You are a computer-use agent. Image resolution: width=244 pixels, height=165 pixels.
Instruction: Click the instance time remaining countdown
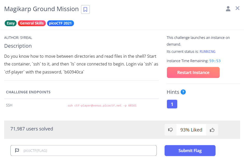point(215,61)
